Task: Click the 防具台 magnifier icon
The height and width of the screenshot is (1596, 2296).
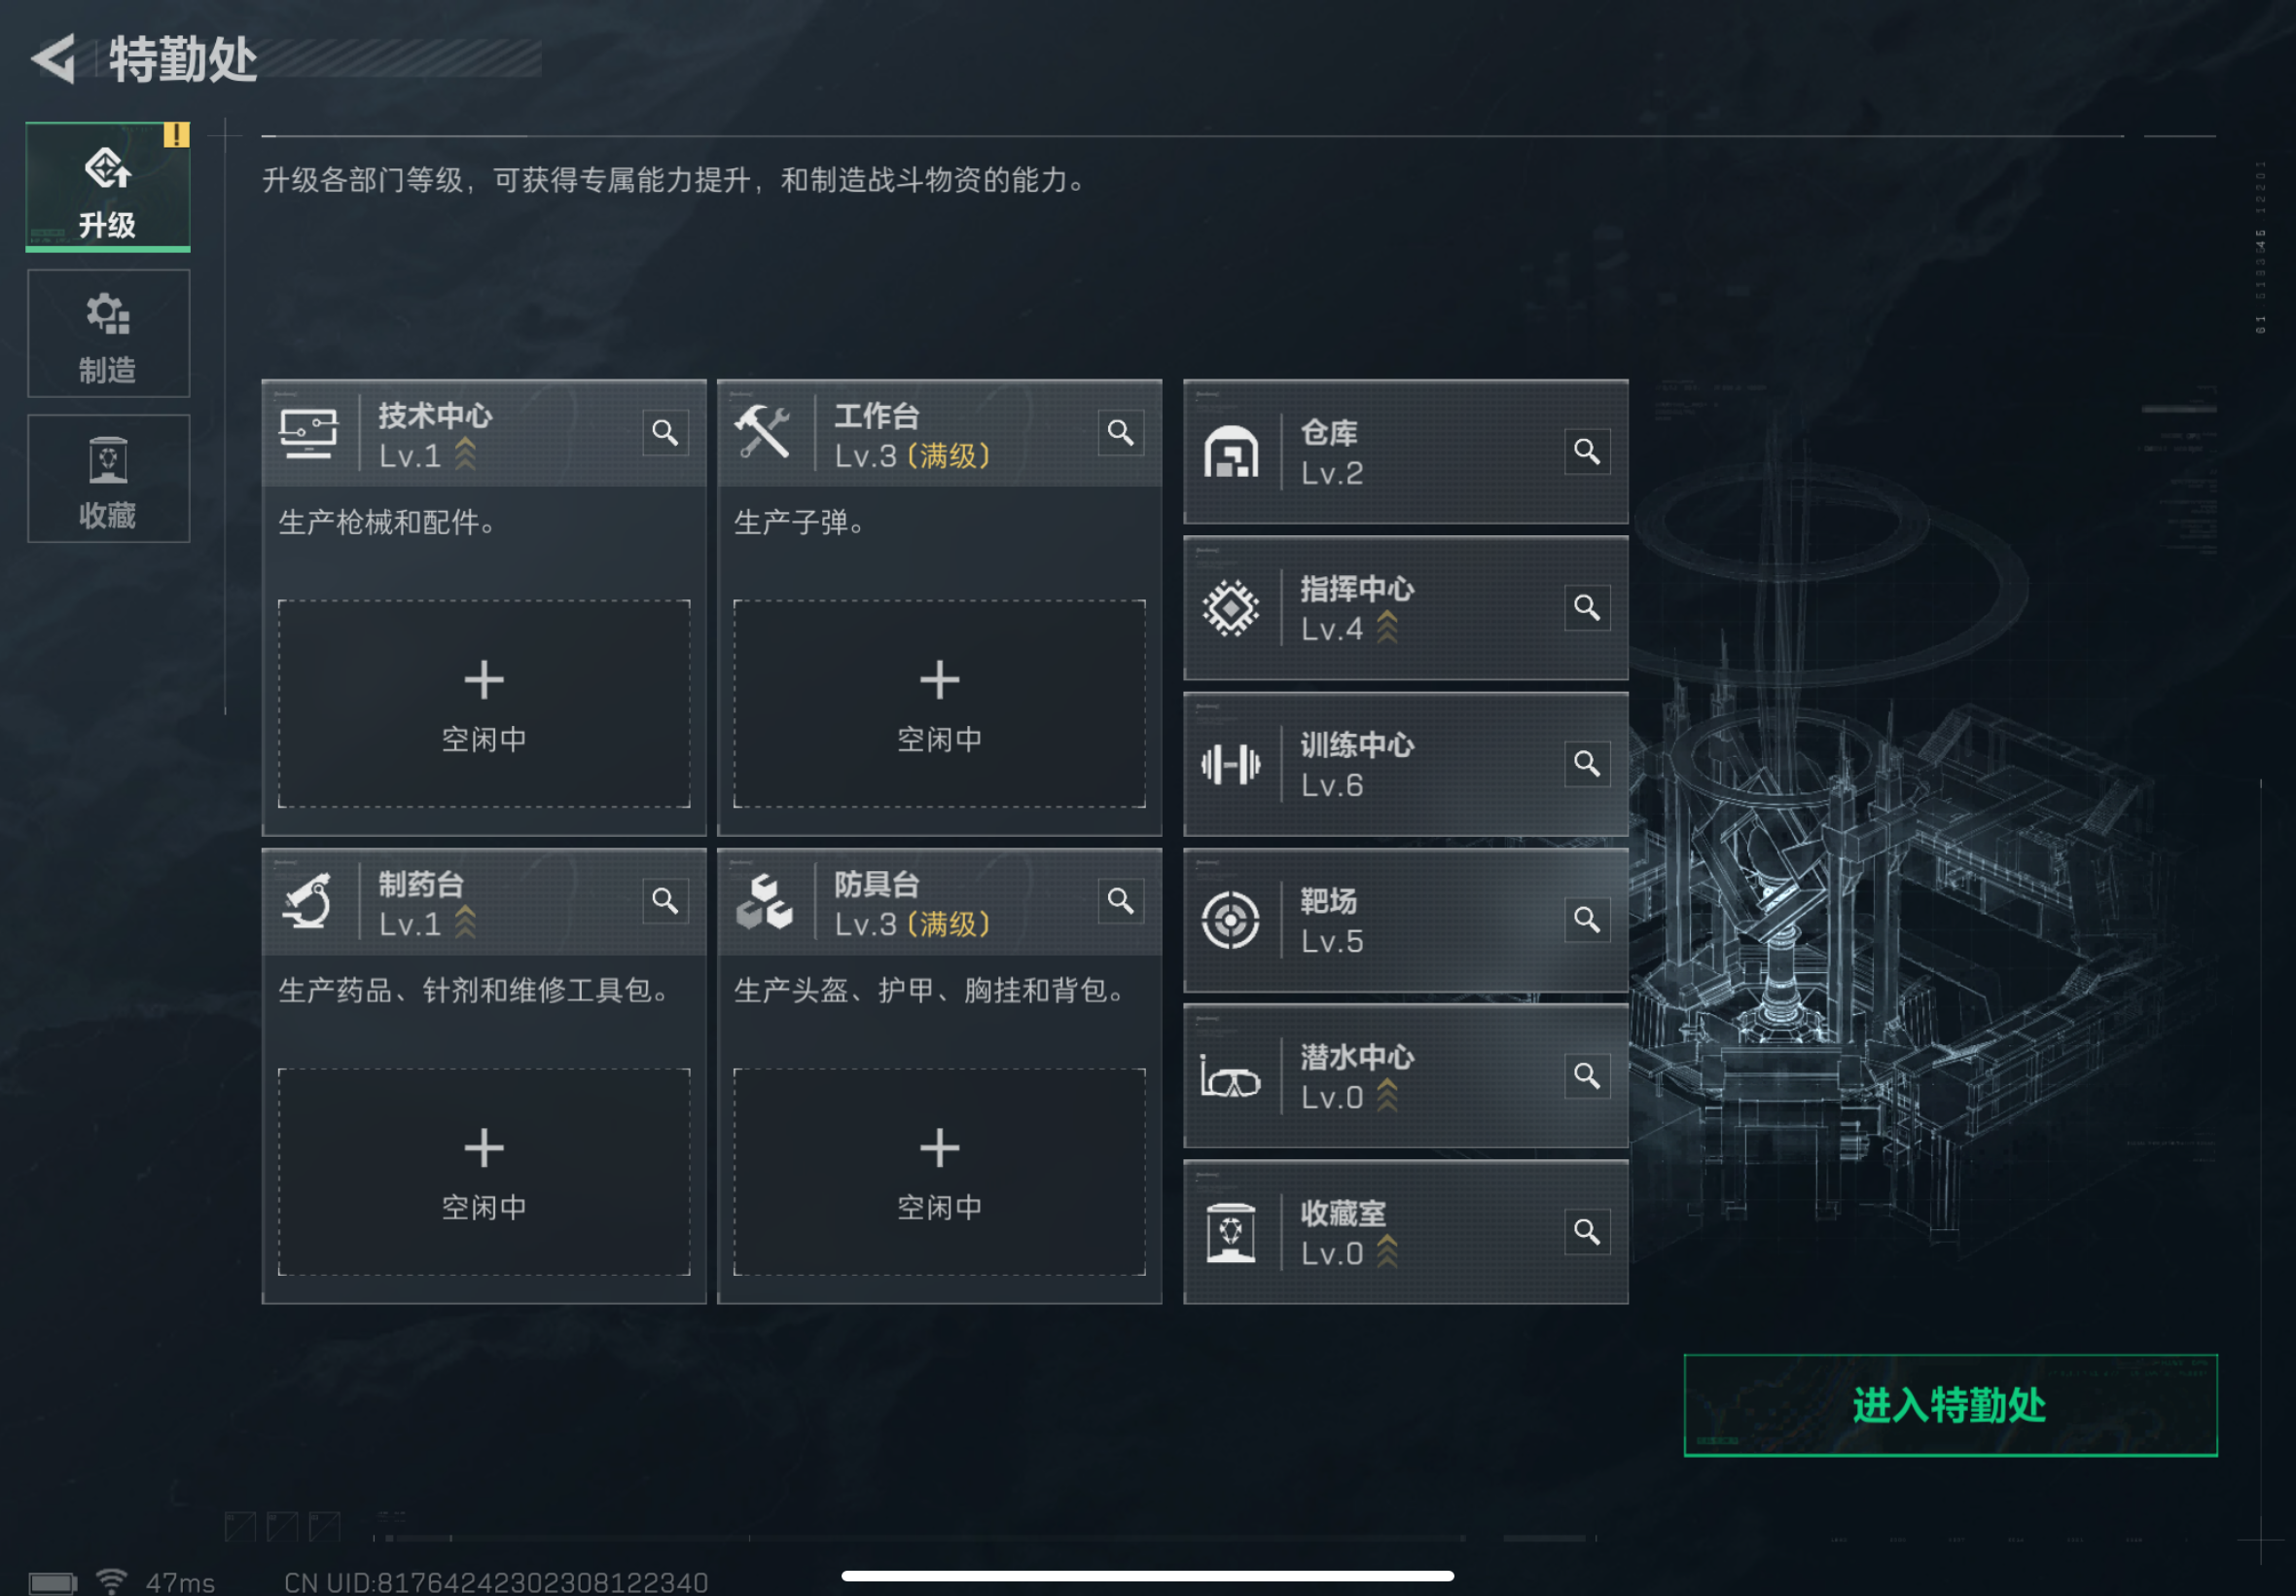Action: pos(1121,901)
